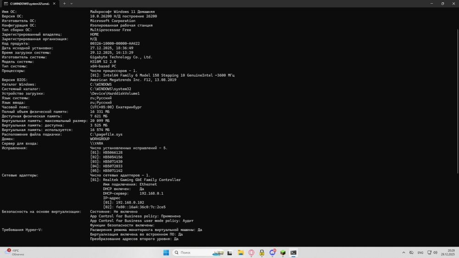Viewport: 459px width, 258px height.
Task: Click the product code '00326-10000-00000-AA422'
Action: [x=115, y=44]
